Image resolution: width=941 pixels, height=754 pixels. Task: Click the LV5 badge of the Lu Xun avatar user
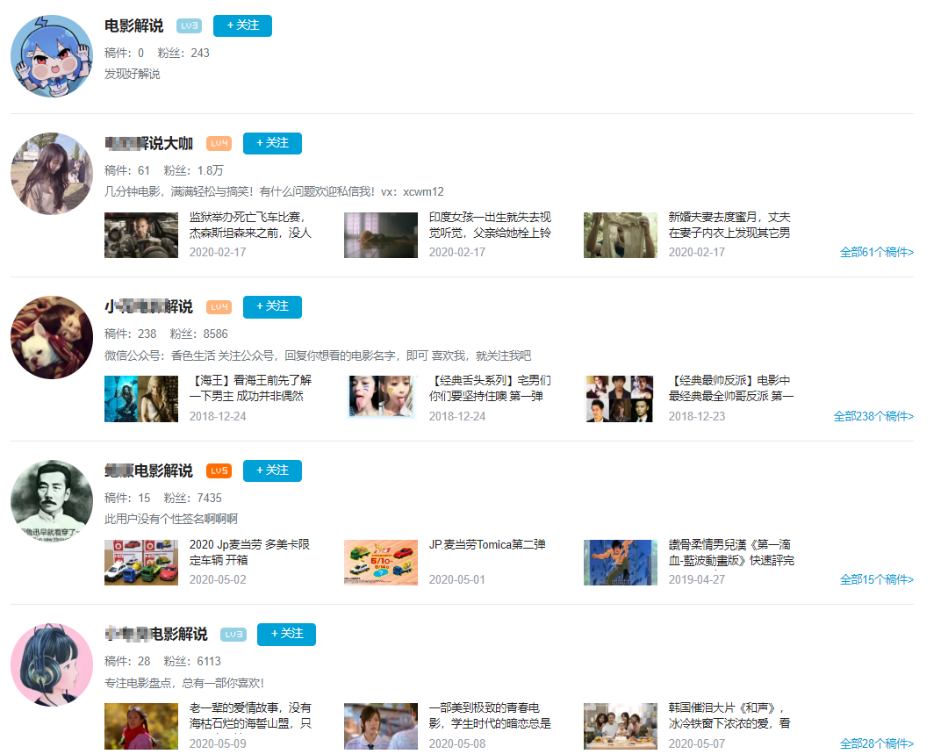[219, 470]
